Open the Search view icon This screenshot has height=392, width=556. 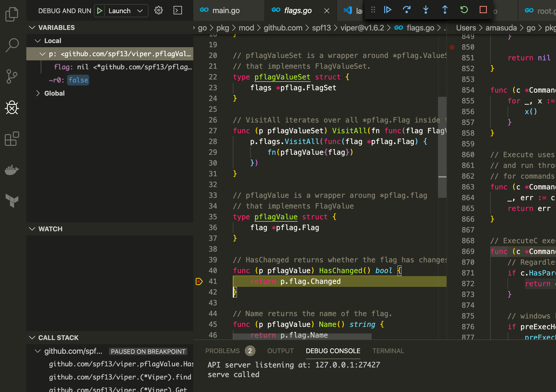pyautogui.click(x=12, y=45)
